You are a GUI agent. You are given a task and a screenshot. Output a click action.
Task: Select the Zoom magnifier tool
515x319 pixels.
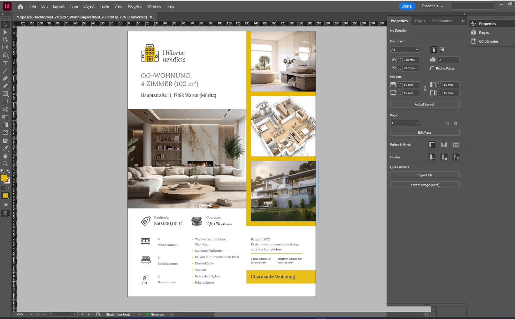coord(5,164)
